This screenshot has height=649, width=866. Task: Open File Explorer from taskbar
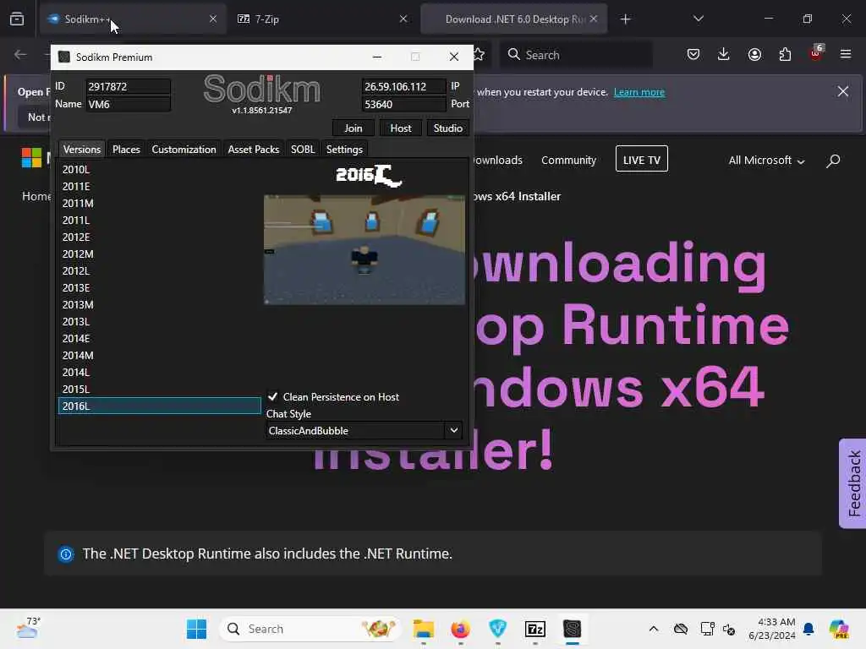click(424, 629)
